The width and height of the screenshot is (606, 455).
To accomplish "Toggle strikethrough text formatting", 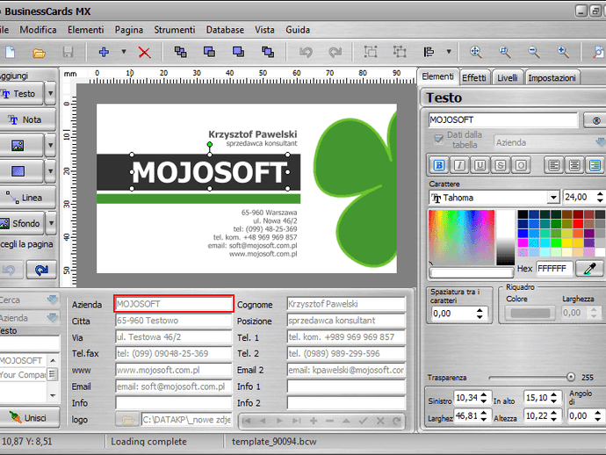I will pyautogui.click(x=501, y=165).
